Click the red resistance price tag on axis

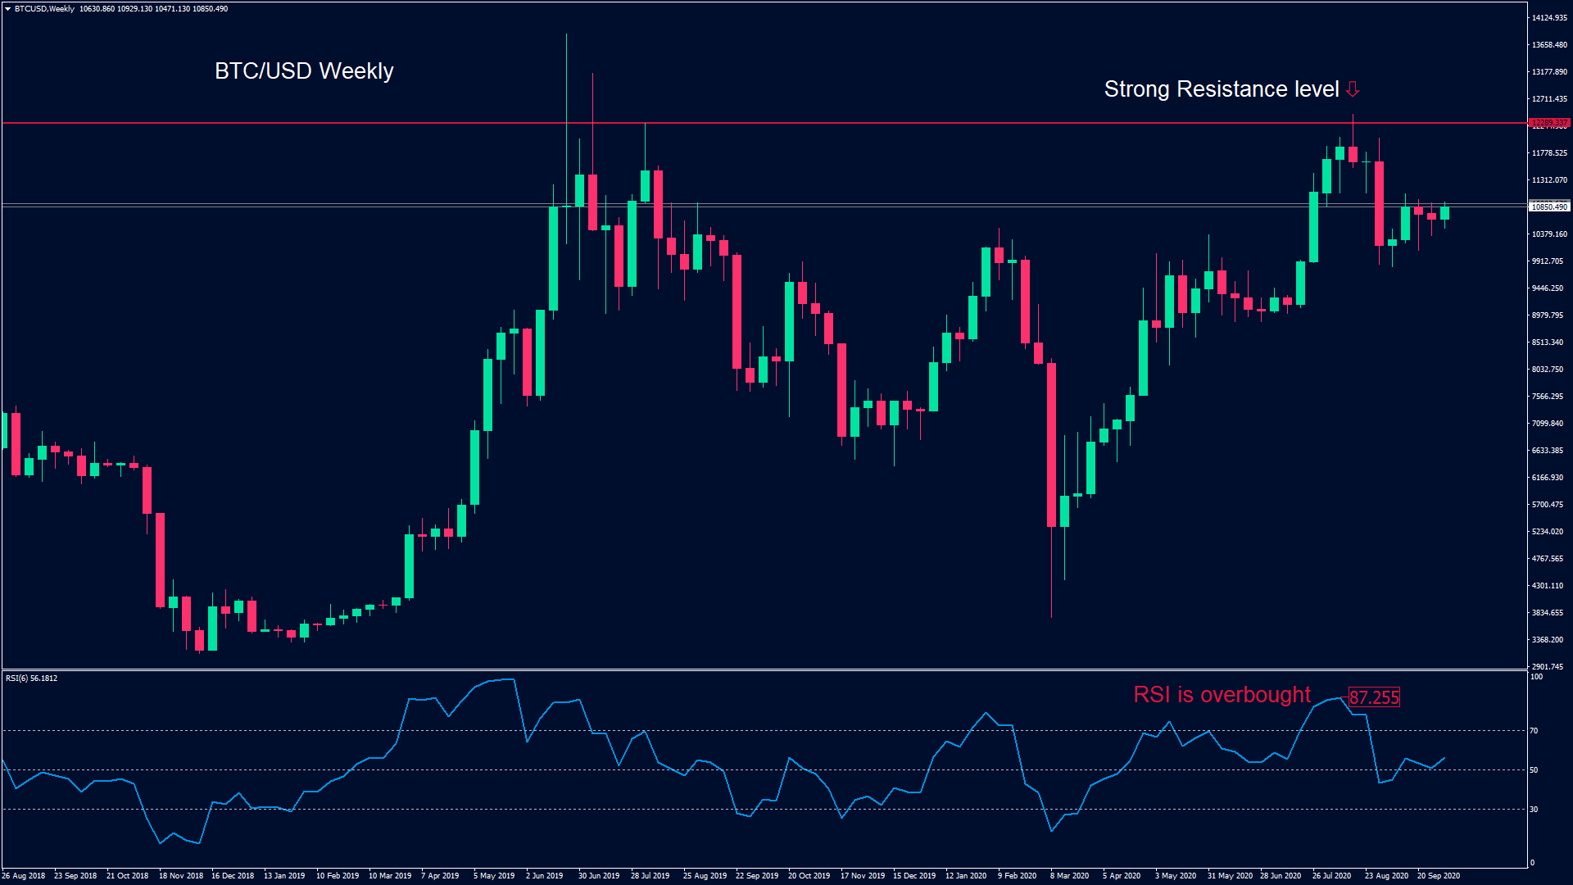point(1549,123)
